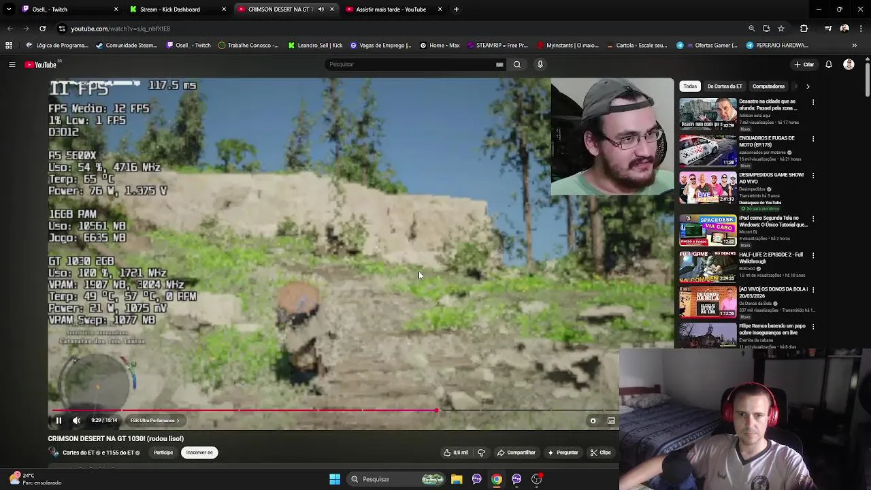Go back with the browser back arrow
The image size is (871, 490).
pos(10,29)
